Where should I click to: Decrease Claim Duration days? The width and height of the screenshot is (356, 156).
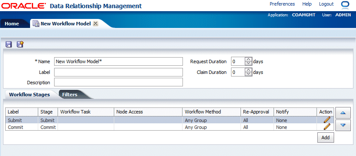(249, 74)
